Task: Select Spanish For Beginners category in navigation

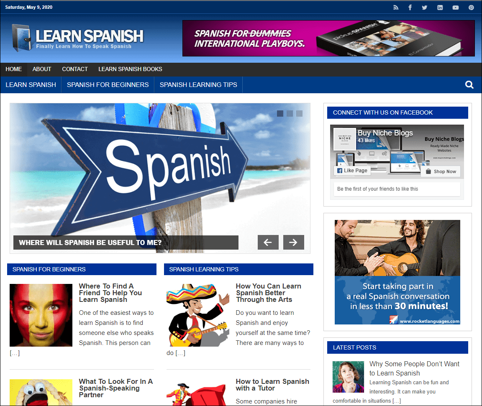Action: click(x=108, y=85)
